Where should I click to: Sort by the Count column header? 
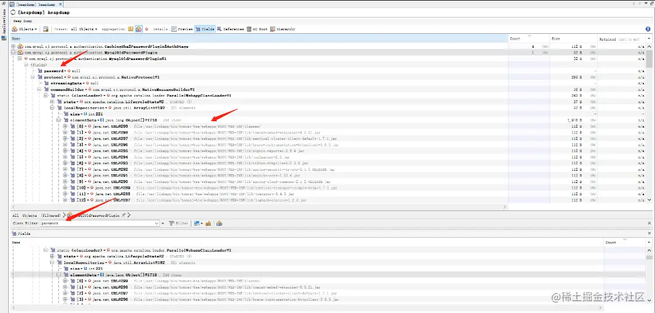tap(528, 39)
